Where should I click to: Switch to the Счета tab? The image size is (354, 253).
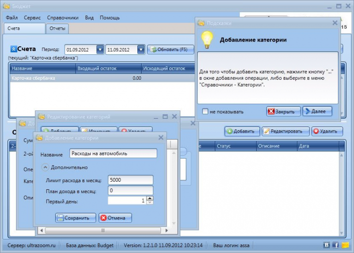(25, 28)
